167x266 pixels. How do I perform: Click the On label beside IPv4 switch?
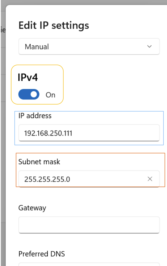coord(50,95)
